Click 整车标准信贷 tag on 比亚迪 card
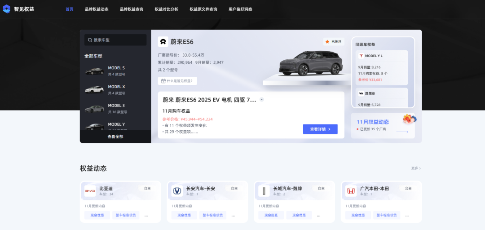The image size is (485, 230). click(x=126, y=215)
